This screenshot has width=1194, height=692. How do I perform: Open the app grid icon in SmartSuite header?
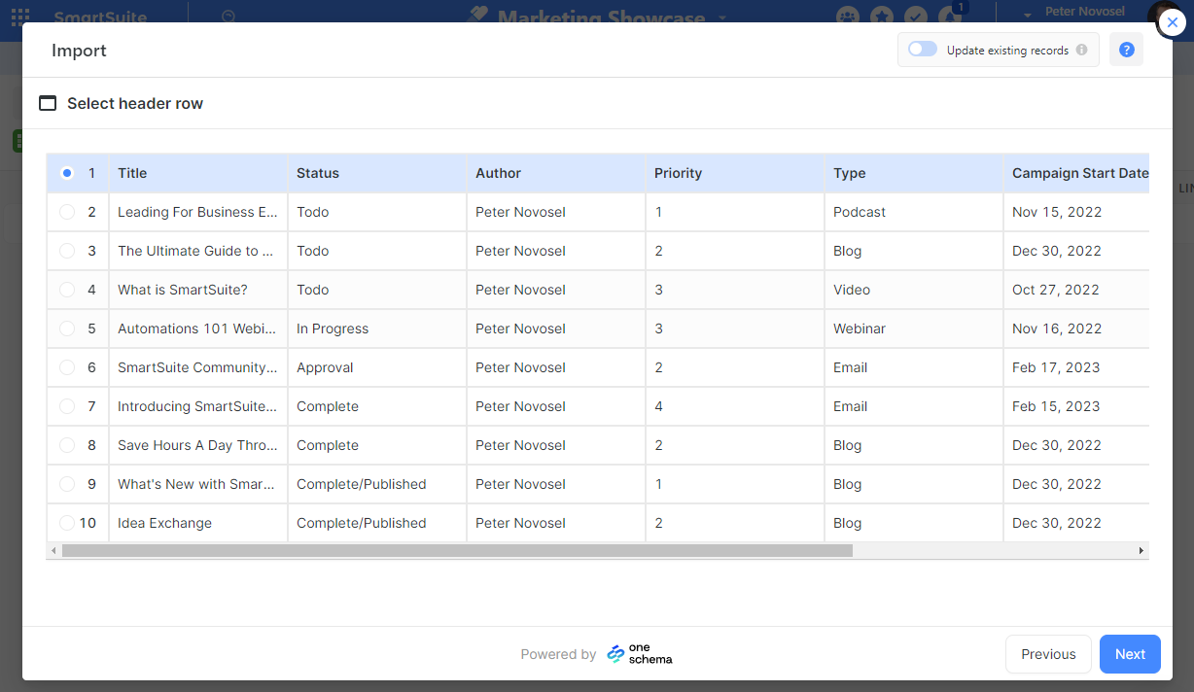click(x=19, y=17)
